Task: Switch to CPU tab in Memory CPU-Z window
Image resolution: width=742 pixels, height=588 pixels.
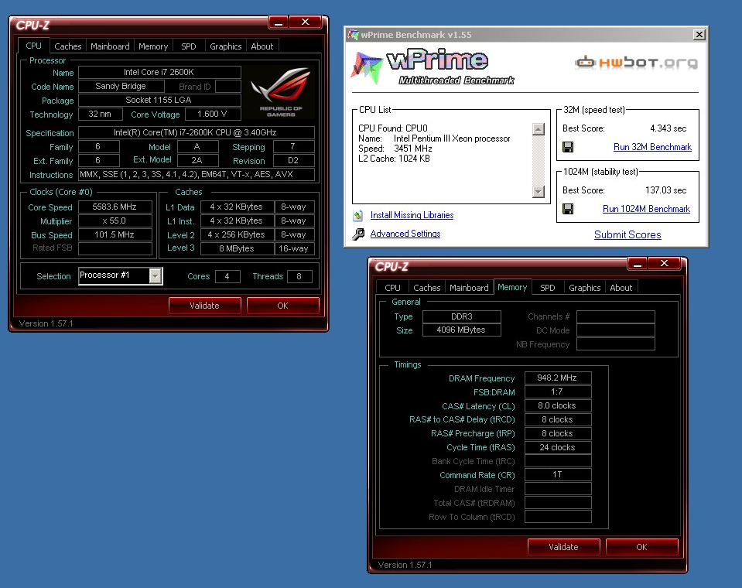Action: tap(392, 288)
